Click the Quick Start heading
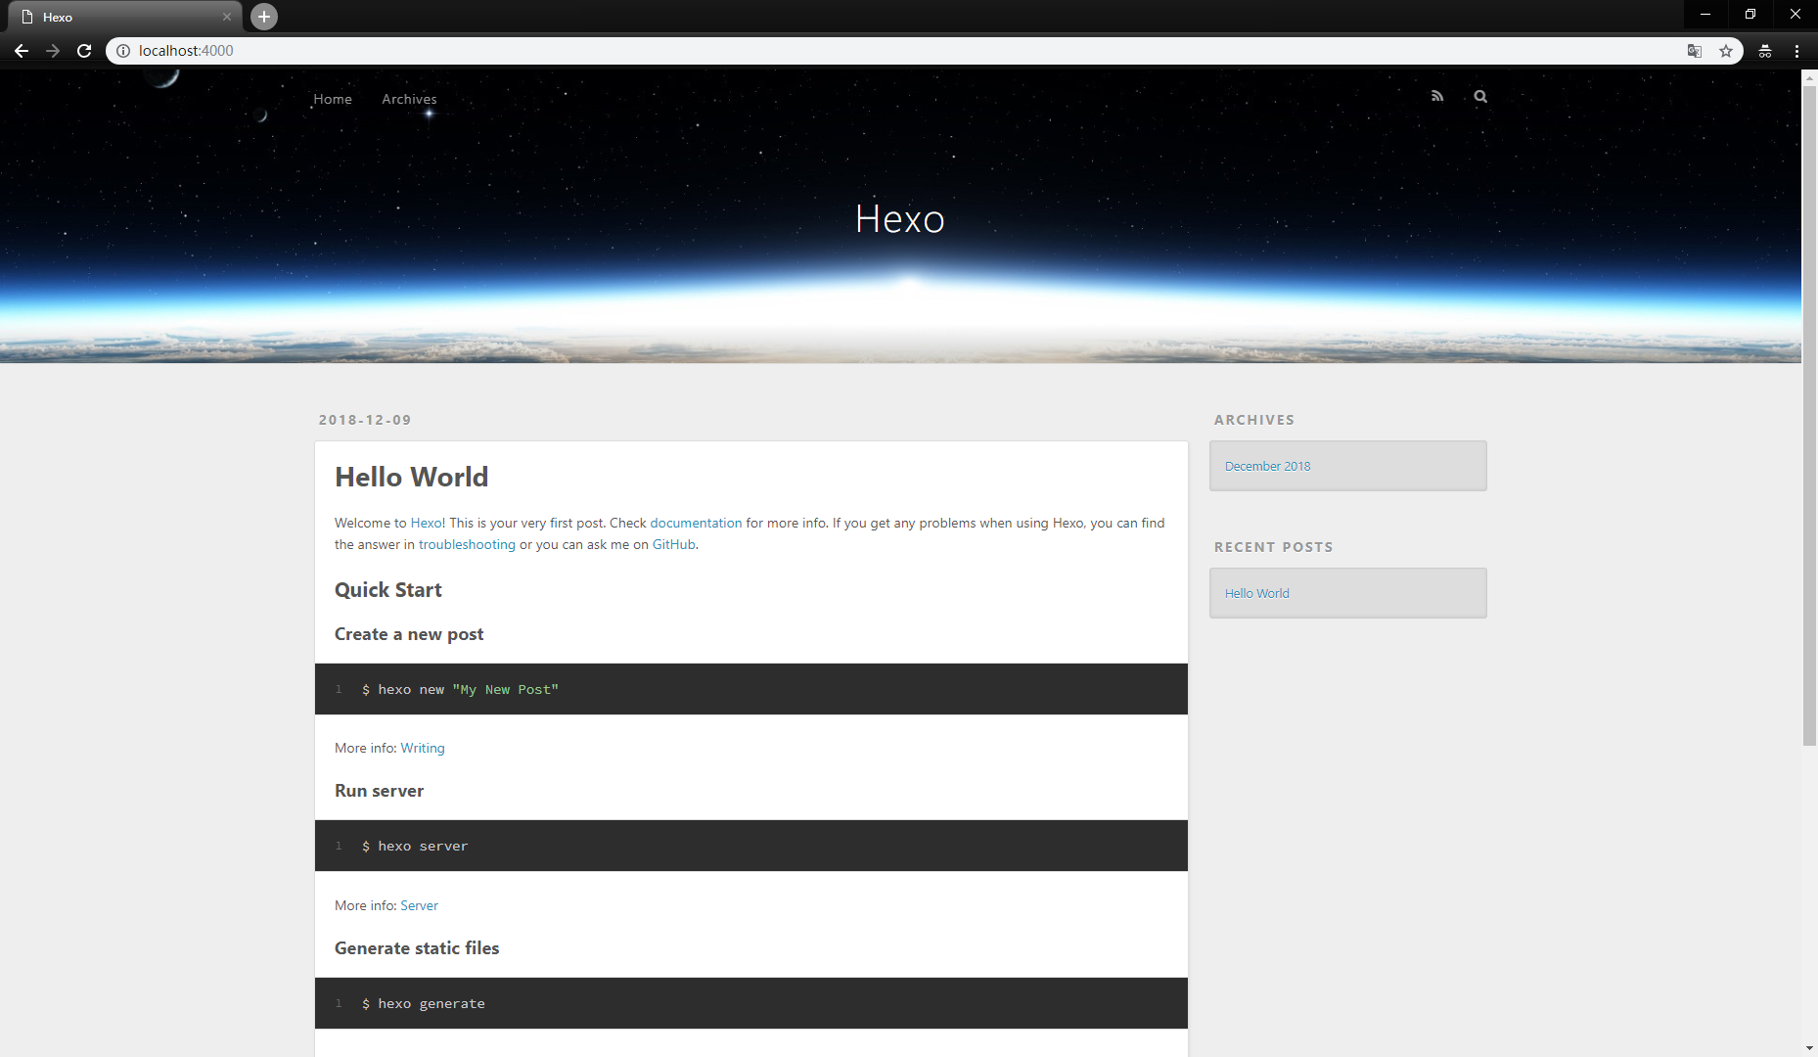 point(388,590)
